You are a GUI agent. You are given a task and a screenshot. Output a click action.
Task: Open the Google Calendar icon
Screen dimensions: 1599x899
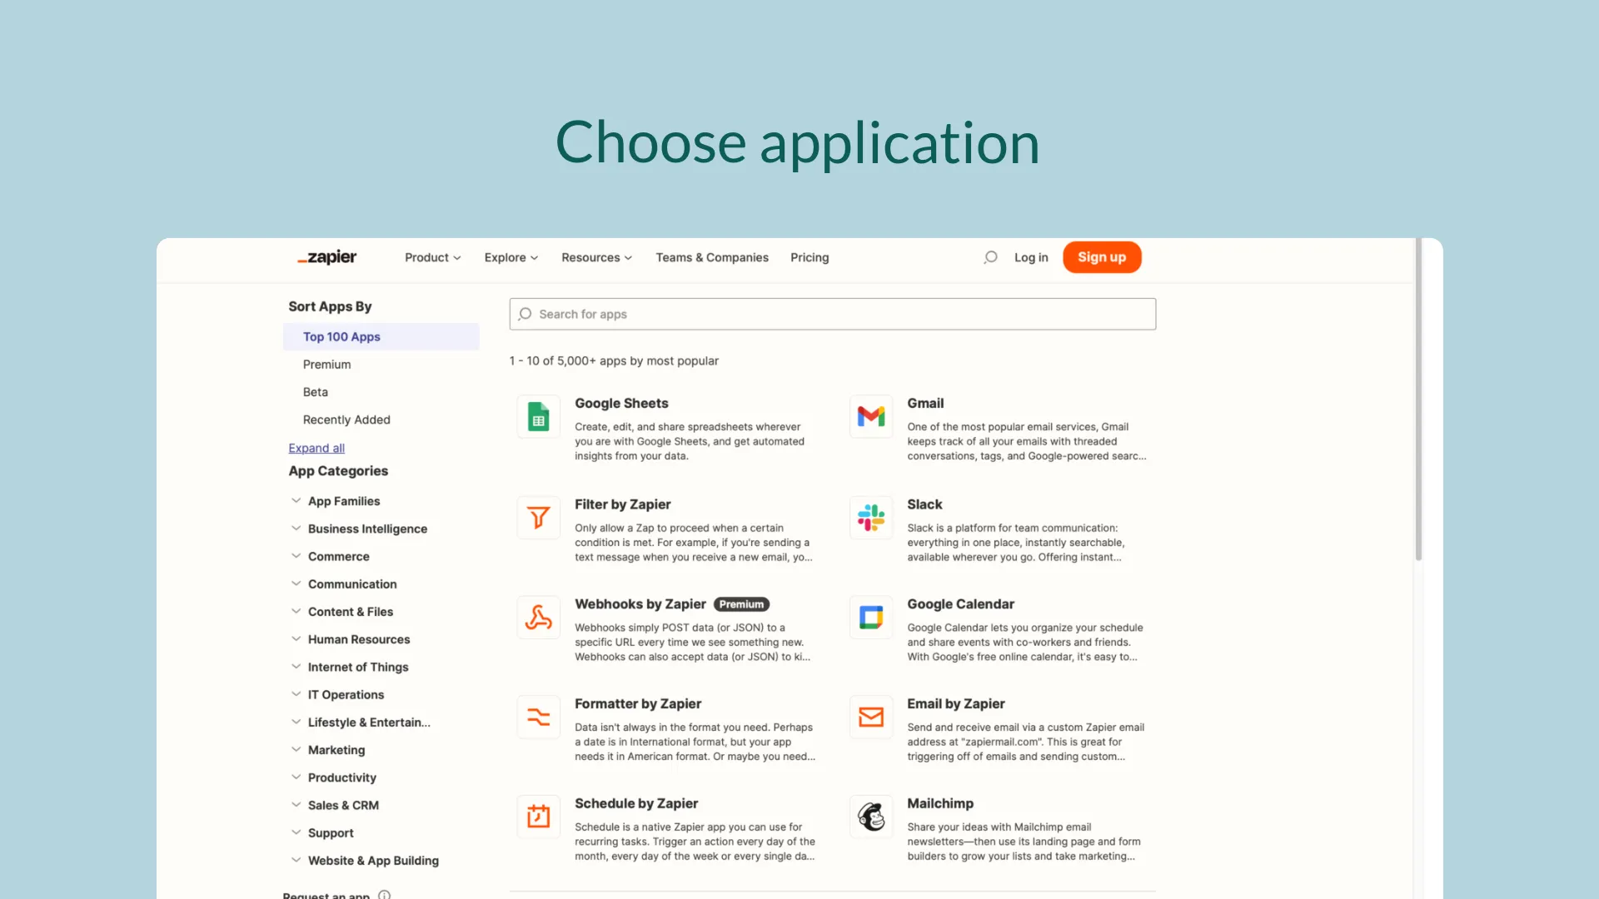871,618
